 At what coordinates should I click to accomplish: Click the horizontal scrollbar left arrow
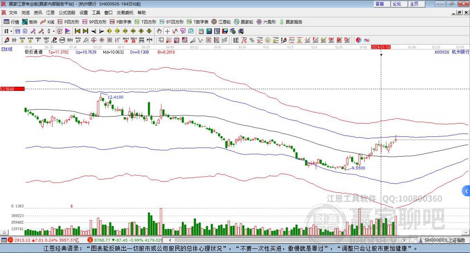point(170,240)
